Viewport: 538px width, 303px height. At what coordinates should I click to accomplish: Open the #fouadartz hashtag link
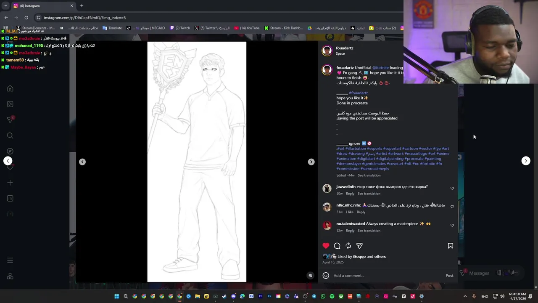click(x=358, y=93)
